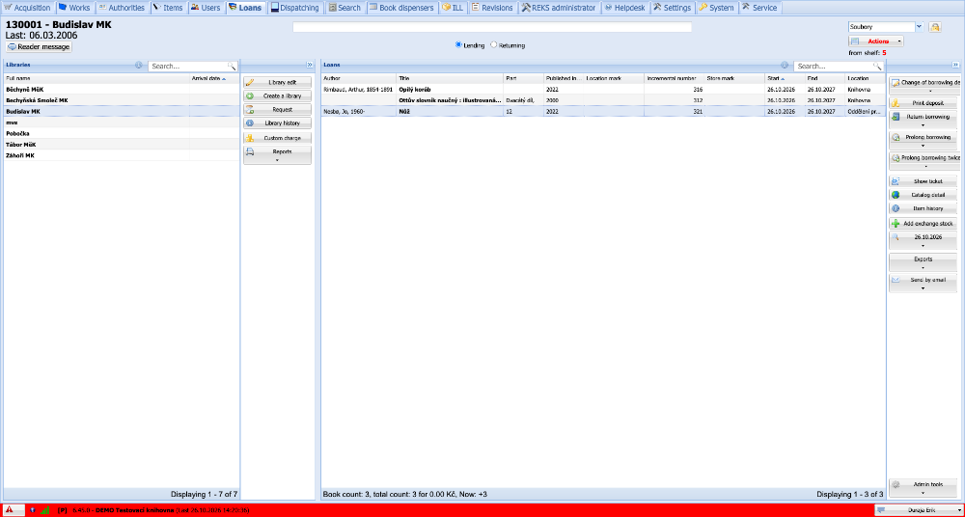Click the Request button
The image size is (965, 517).
277,110
